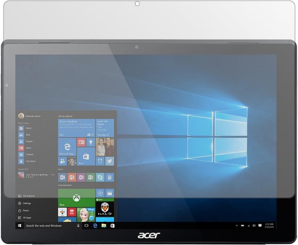
Task: Open the contact photo tile beside People
Action: [72, 161]
